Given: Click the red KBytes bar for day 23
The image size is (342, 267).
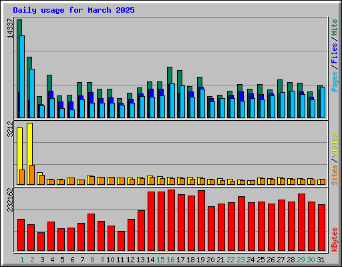Looking at the screenshot, I should tap(241, 224).
